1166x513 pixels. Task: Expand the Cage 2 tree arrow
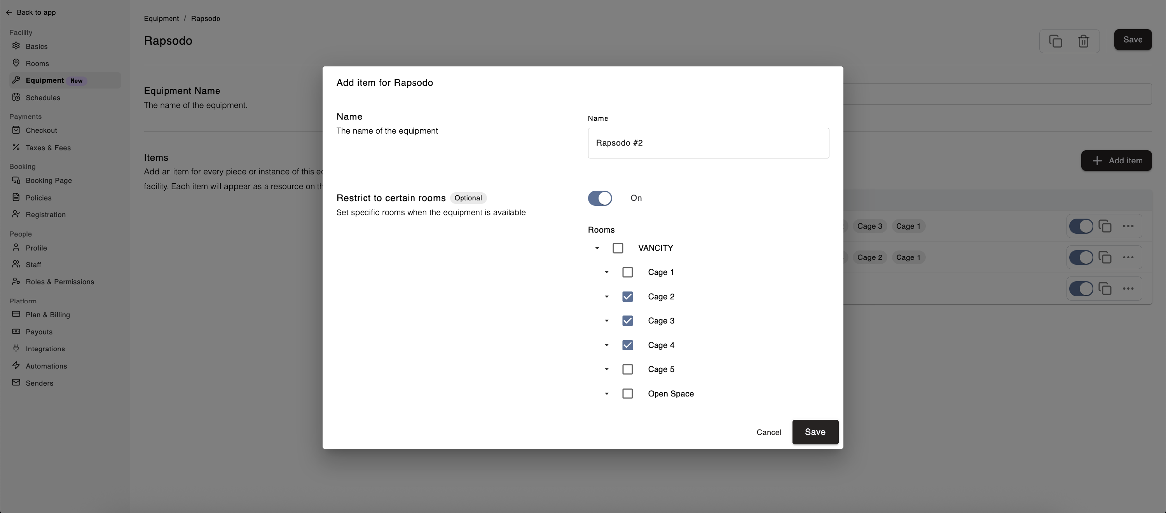coord(607,297)
